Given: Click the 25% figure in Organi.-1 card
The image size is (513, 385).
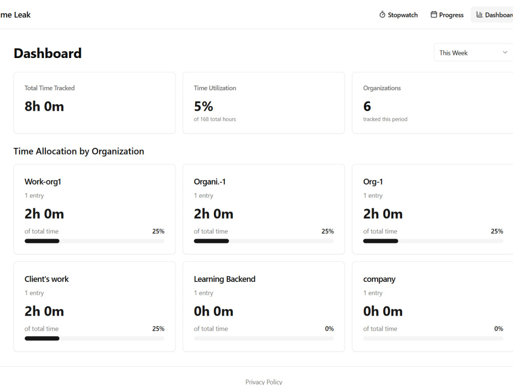Looking at the screenshot, I should (x=327, y=231).
